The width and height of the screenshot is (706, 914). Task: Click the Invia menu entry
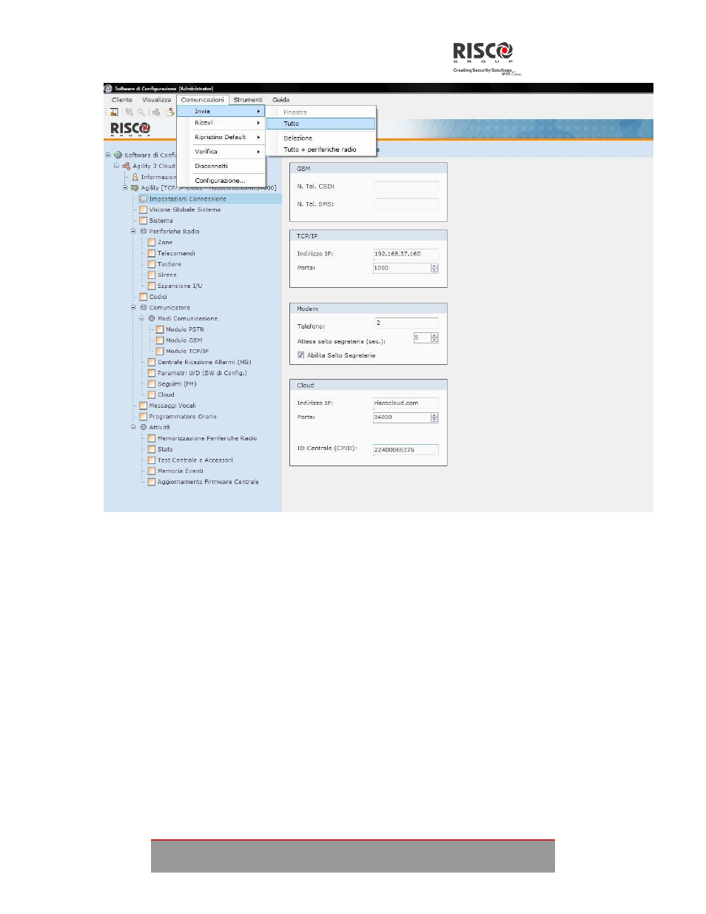(221, 111)
